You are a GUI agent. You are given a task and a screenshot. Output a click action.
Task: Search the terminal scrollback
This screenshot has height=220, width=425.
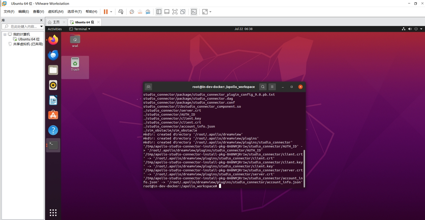click(263, 87)
